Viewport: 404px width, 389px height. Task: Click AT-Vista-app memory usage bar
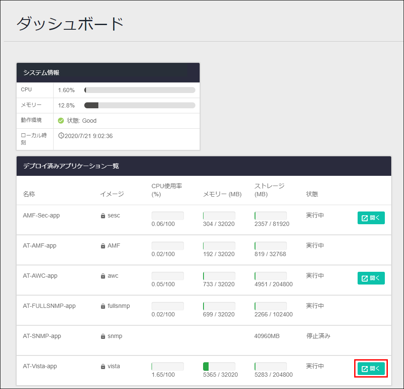point(219,366)
